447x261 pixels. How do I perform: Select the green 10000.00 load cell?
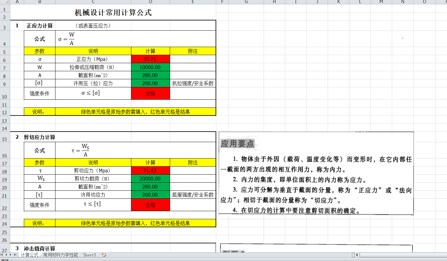pos(150,67)
